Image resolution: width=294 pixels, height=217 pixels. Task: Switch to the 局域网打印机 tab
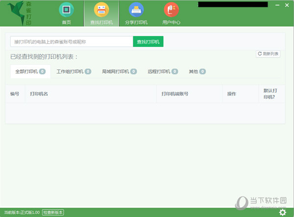(119, 72)
